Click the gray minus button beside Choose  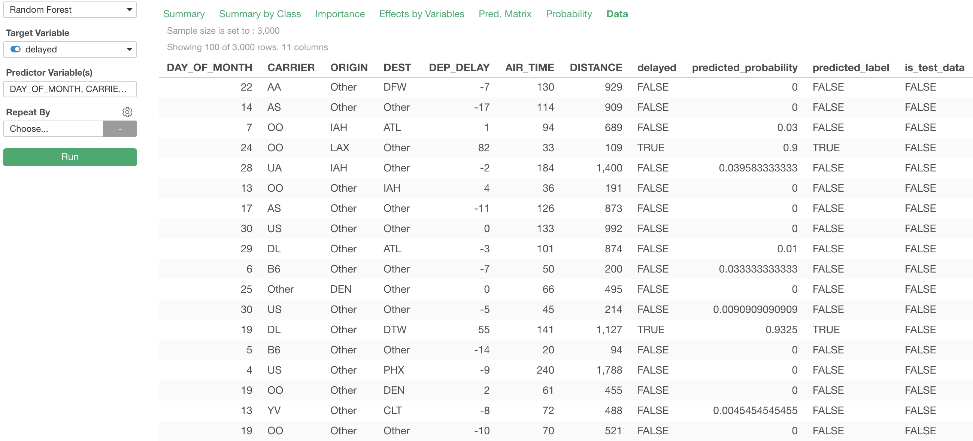click(x=120, y=129)
